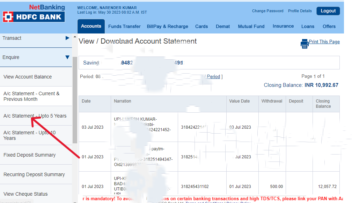Screen dimensions: 352x203
Task: Switch to the Cards tab
Action: click(201, 27)
